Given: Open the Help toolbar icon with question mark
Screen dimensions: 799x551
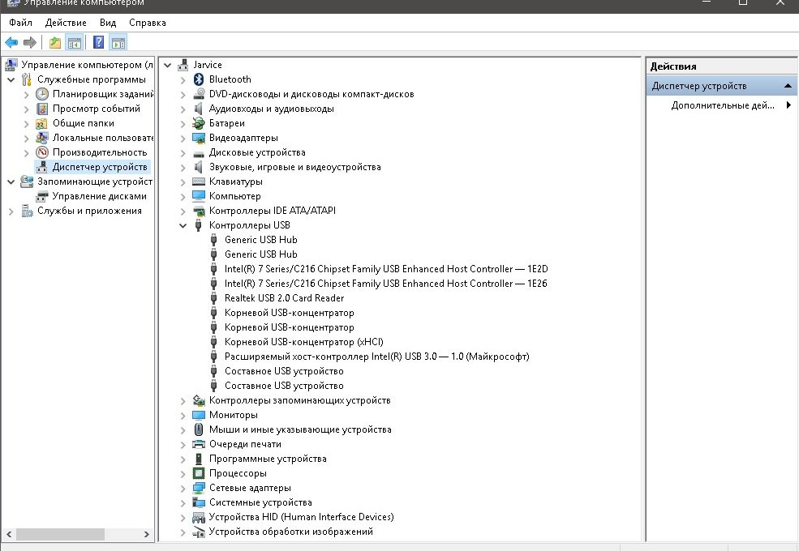Looking at the screenshot, I should [x=98, y=43].
